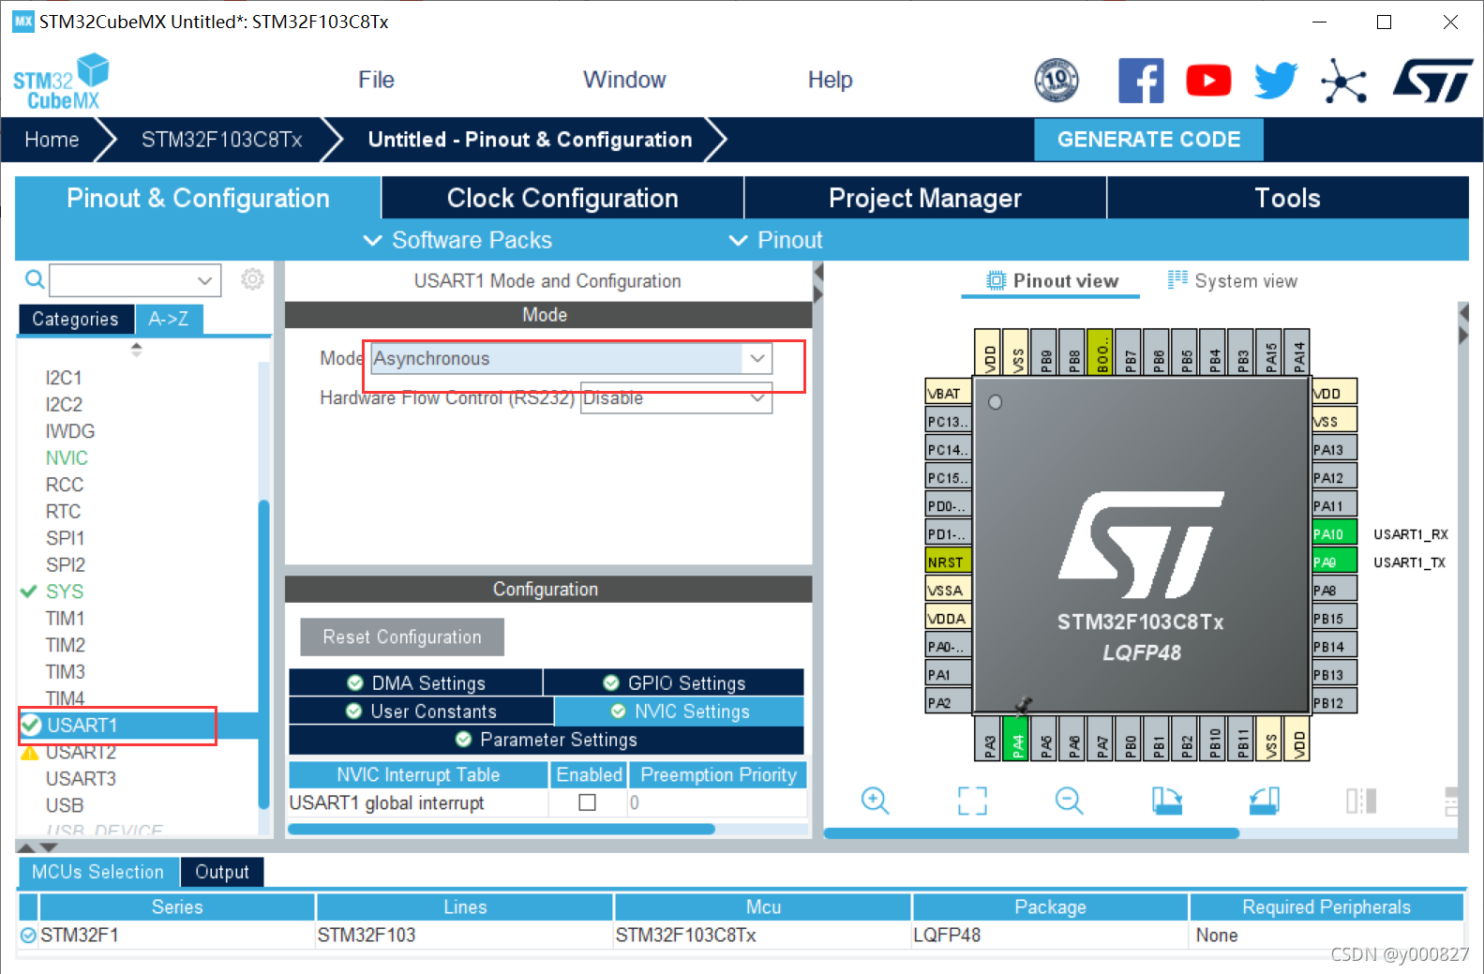The height and width of the screenshot is (974, 1484).
Task: Click the top-right panel collapse arrow
Action: 1463,312
